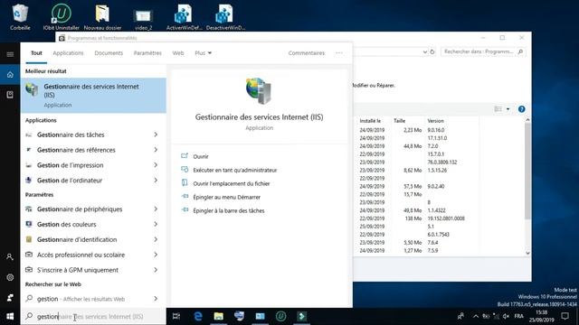Switch to the Tout search tab
The width and height of the screenshot is (579, 325).
click(x=36, y=53)
